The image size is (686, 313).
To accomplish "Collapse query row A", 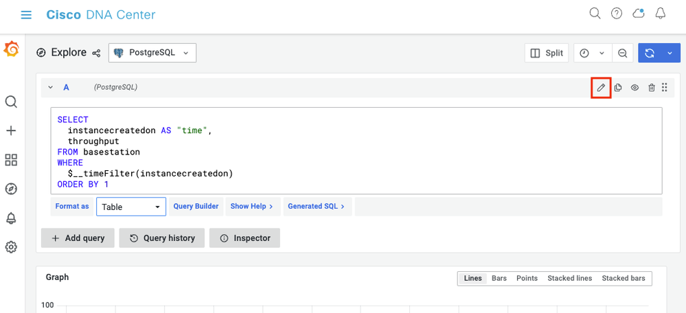I will [51, 87].
